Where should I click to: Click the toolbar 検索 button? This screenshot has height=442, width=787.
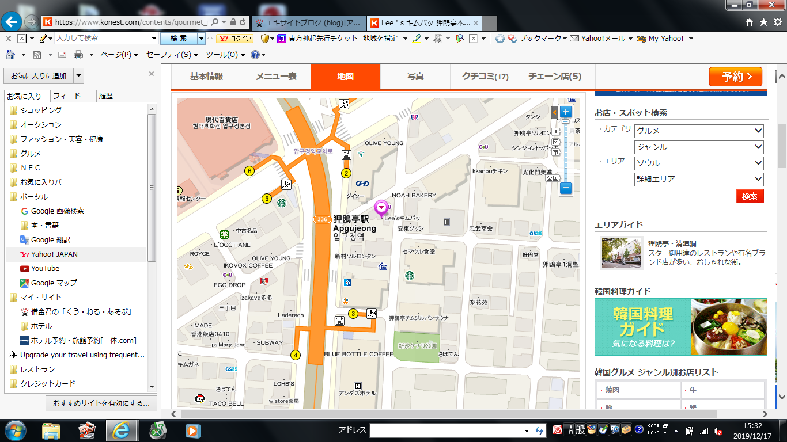[x=179, y=39]
